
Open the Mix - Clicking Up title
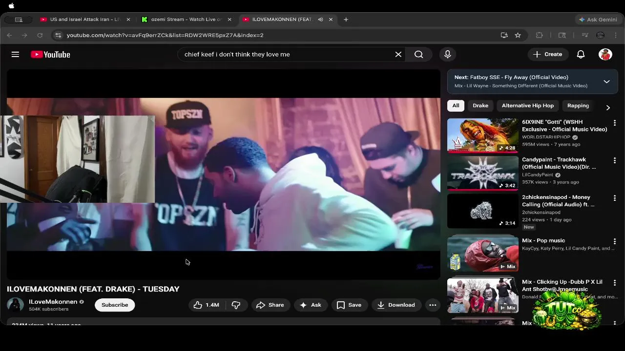point(562,286)
